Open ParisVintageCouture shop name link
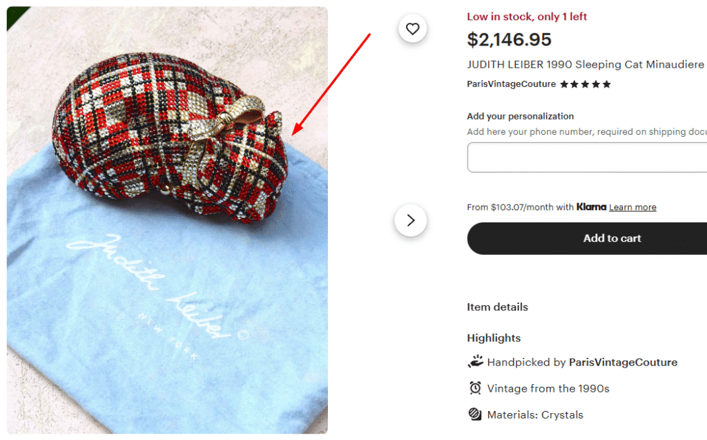 (512, 84)
